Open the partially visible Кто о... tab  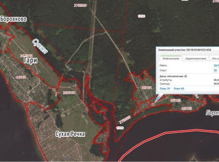(215, 59)
